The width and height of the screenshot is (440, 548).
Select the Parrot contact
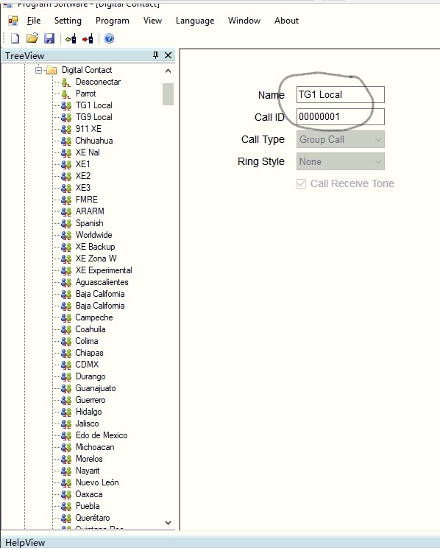(85, 94)
